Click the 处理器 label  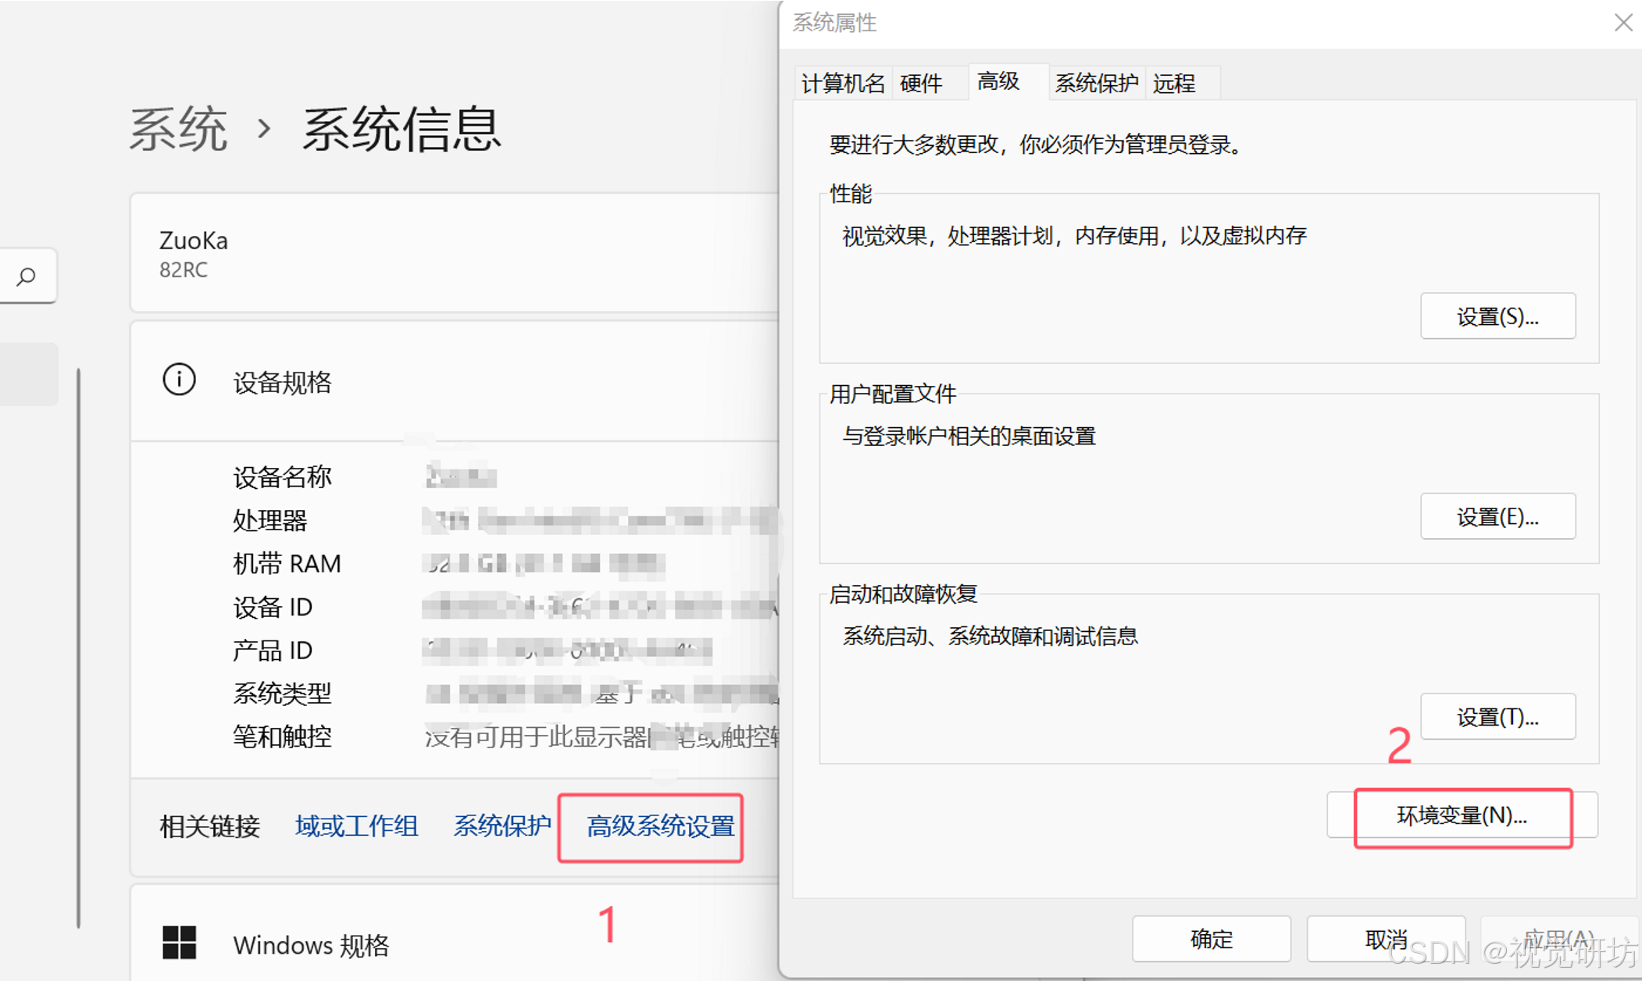tap(270, 520)
